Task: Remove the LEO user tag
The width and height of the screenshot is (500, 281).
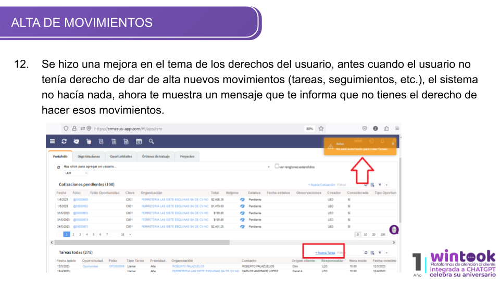Action: (86, 173)
